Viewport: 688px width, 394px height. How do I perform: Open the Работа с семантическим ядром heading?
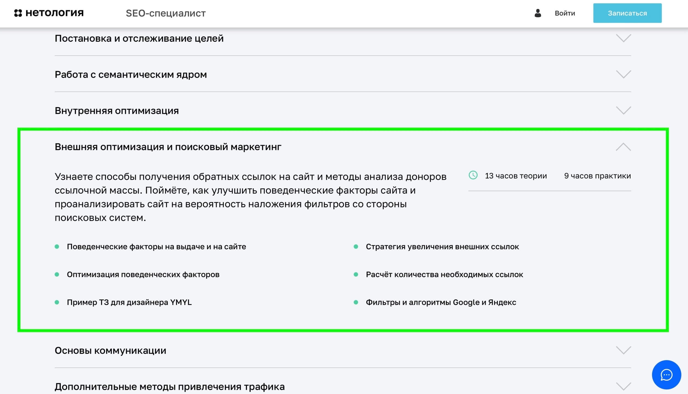tap(131, 75)
